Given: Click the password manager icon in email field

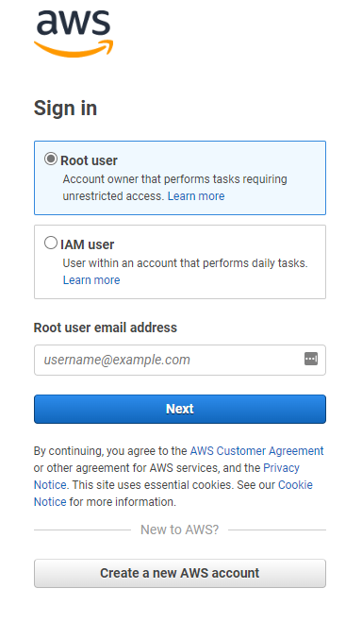Looking at the screenshot, I should [x=311, y=359].
